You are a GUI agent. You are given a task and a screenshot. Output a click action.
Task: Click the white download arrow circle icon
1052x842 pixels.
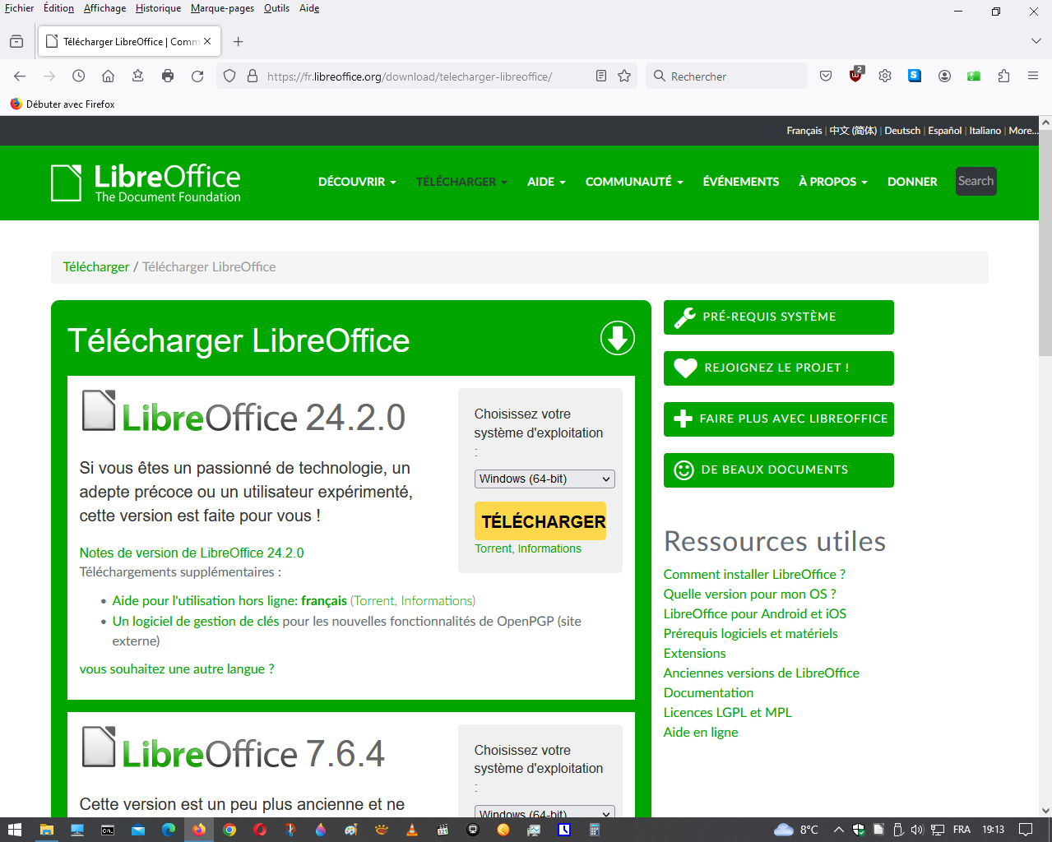pos(617,338)
